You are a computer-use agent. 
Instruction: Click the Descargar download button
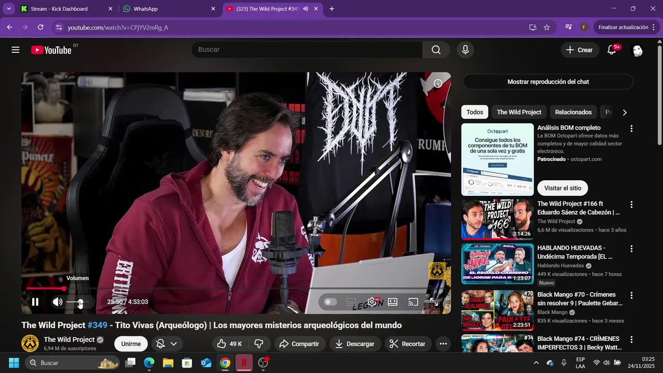point(355,344)
